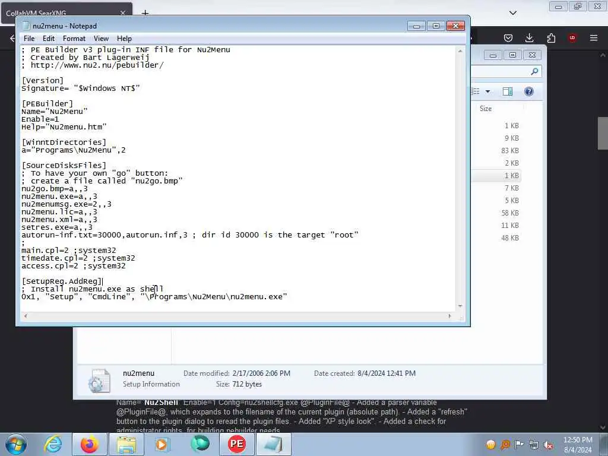Screen dimensions: 608x456
Task: Click the [PEBuilder] section header text
Action: pos(47,103)
